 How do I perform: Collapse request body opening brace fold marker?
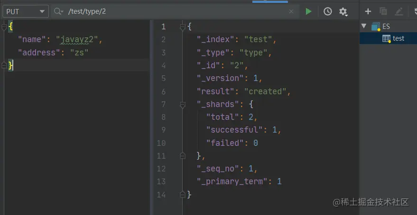pyautogui.click(x=4, y=27)
